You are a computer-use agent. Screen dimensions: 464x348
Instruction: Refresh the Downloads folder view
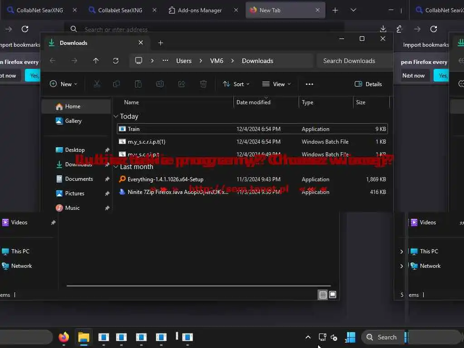(x=116, y=61)
